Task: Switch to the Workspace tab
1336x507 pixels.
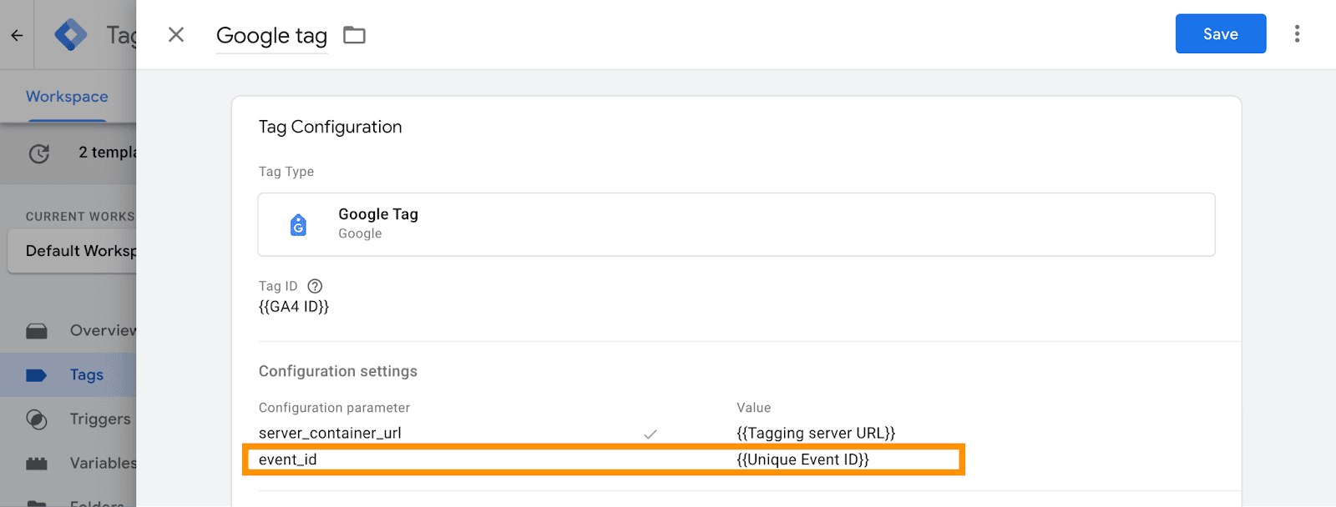Action: click(67, 97)
